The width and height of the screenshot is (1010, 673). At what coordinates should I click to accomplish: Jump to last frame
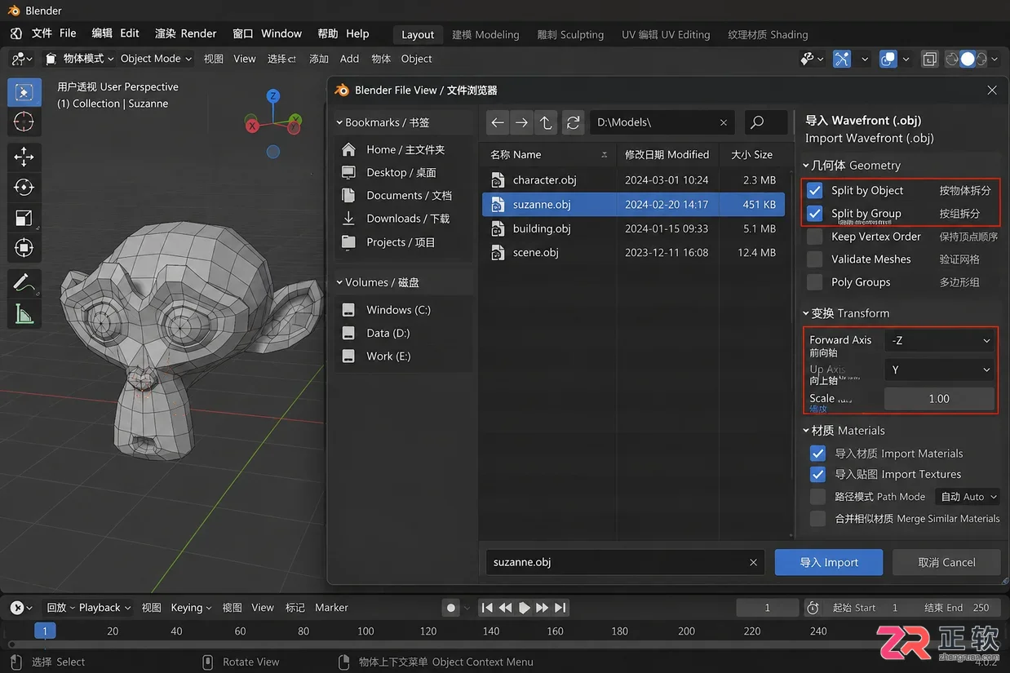pyautogui.click(x=560, y=608)
